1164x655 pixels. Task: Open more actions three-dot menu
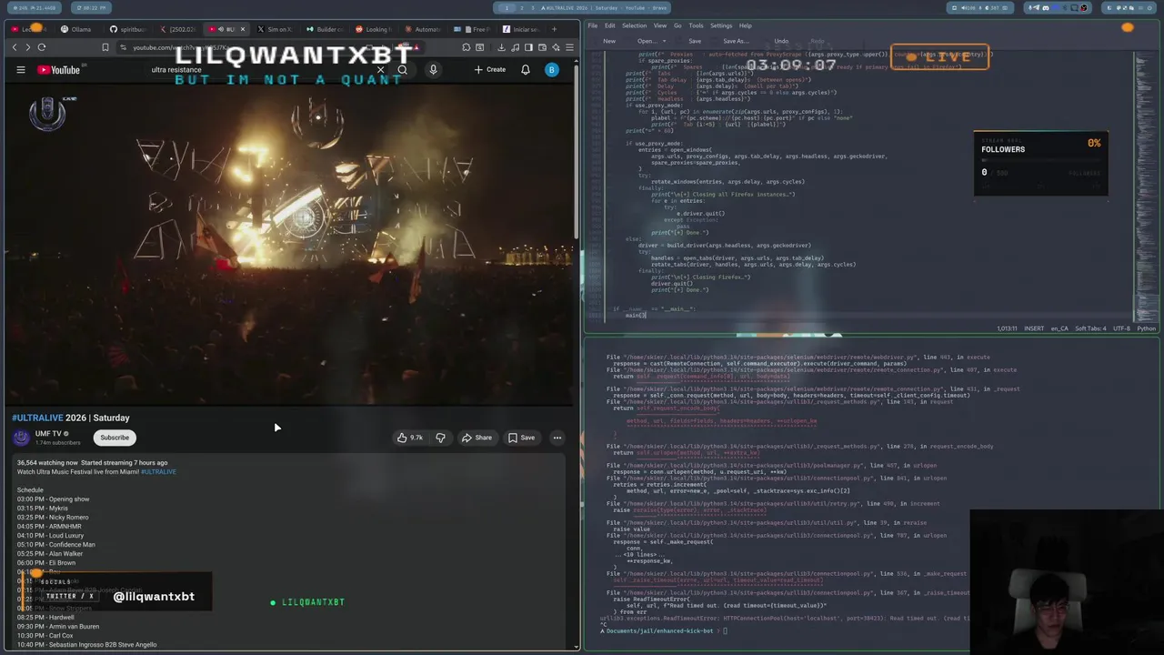click(557, 438)
